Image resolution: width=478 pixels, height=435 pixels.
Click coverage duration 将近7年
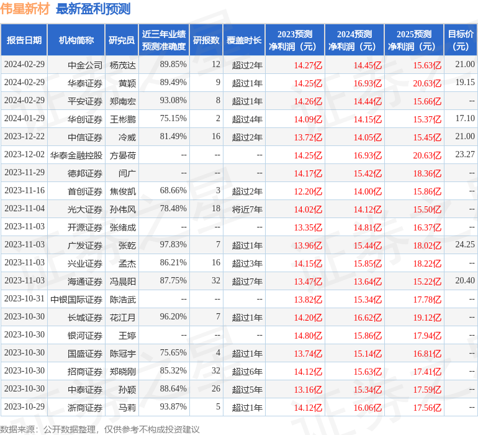point(247,209)
